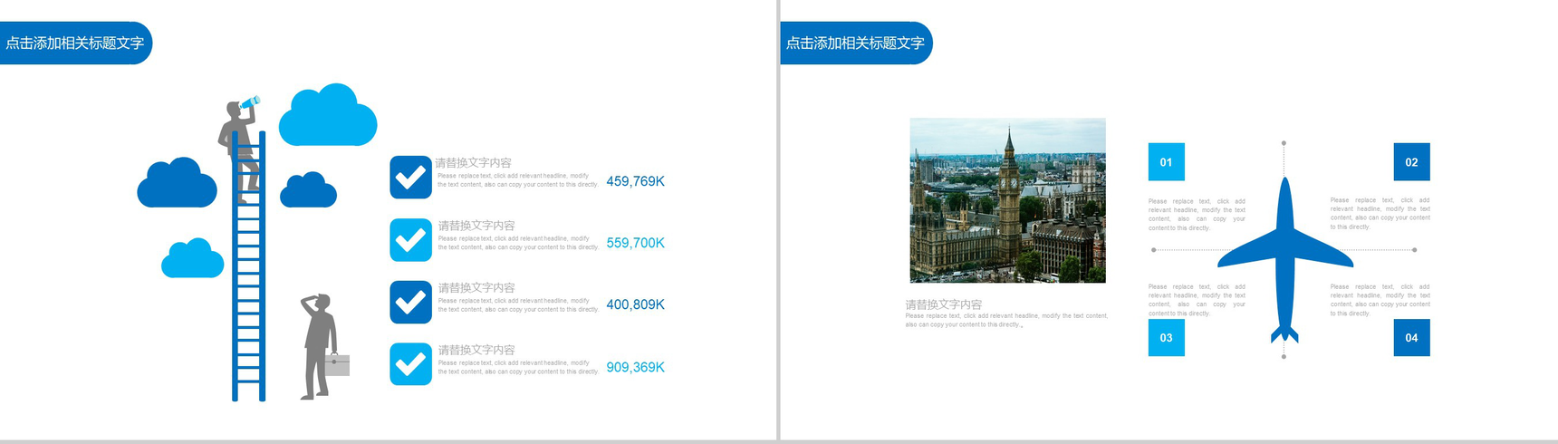Select the paragraph above the 04 box
Screen dimensions: 1558x444
[1380, 300]
